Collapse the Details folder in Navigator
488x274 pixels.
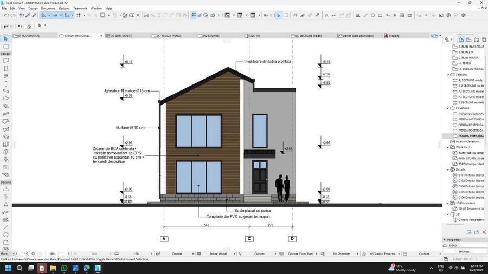[448, 169]
